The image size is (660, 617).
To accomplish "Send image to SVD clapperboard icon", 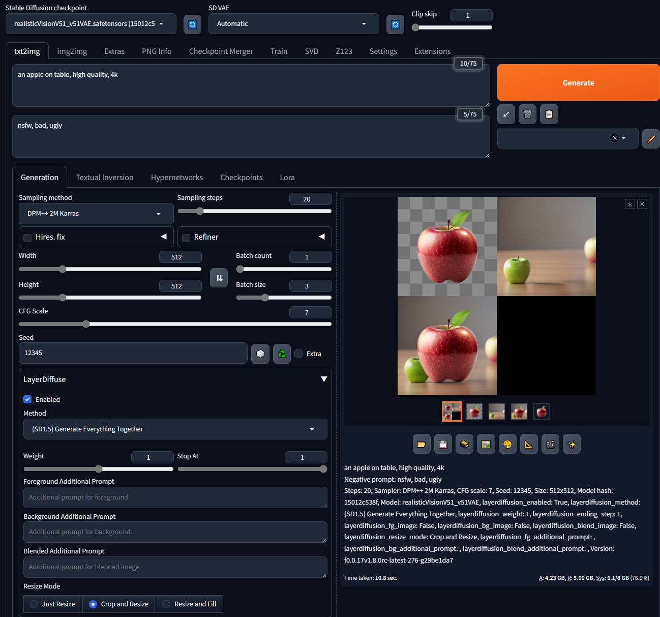I will coord(550,444).
